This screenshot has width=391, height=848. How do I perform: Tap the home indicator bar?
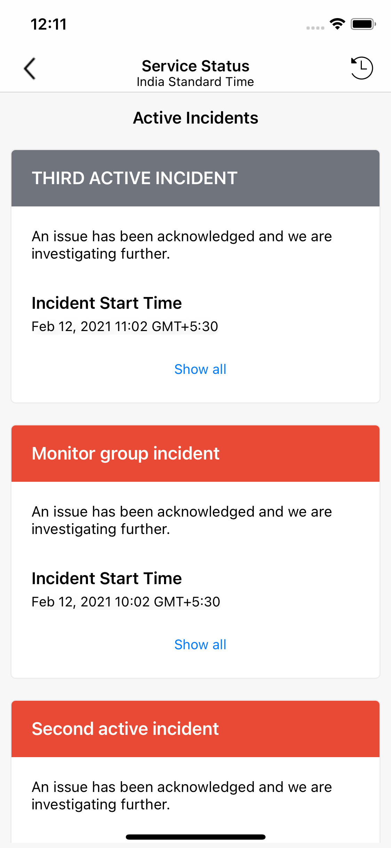tap(195, 837)
